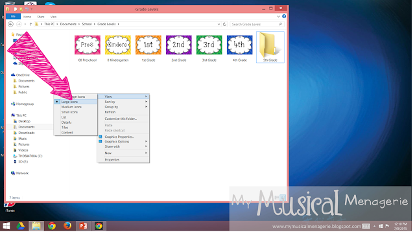Open the 0 Kindergarten folder icon
The height and width of the screenshot is (239, 415).
(x=118, y=45)
